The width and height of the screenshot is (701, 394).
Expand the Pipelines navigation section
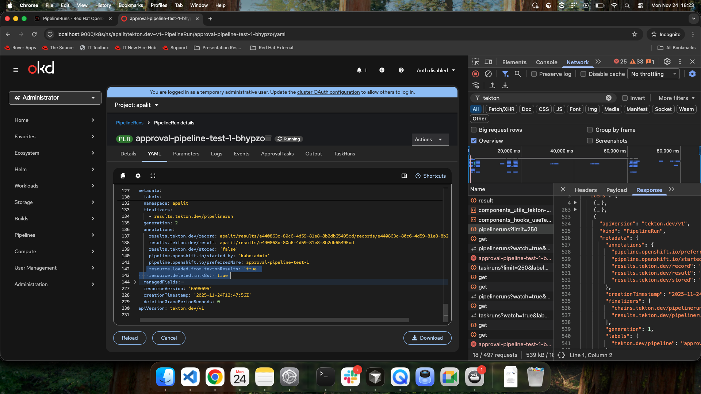point(55,235)
